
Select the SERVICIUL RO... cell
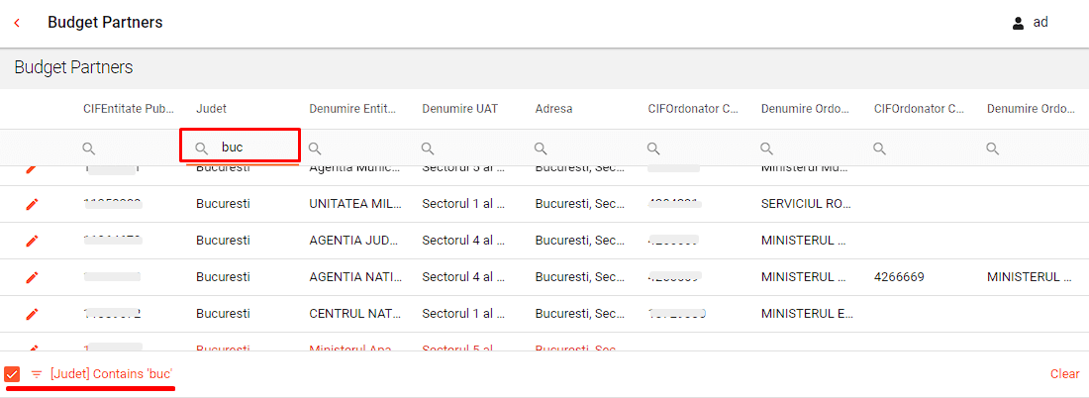(x=806, y=204)
